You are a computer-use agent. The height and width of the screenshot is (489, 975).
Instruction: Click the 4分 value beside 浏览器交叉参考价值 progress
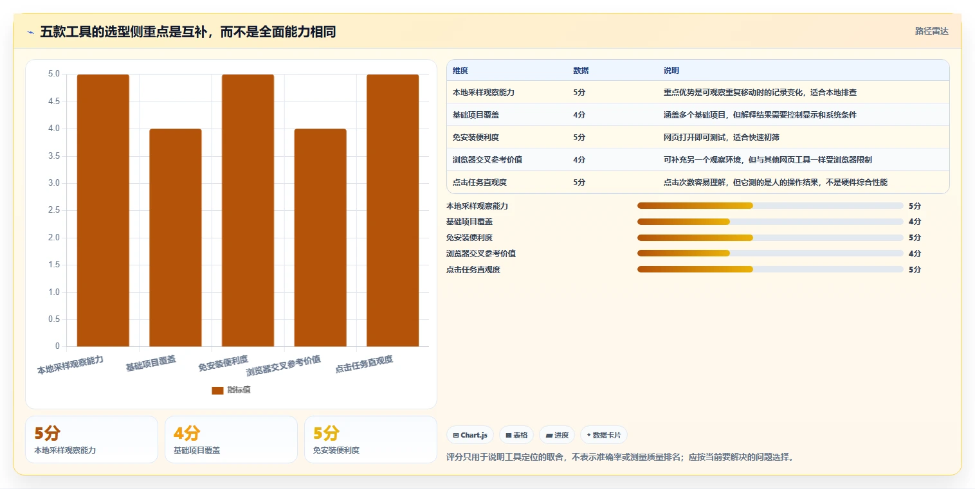[915, 254]
